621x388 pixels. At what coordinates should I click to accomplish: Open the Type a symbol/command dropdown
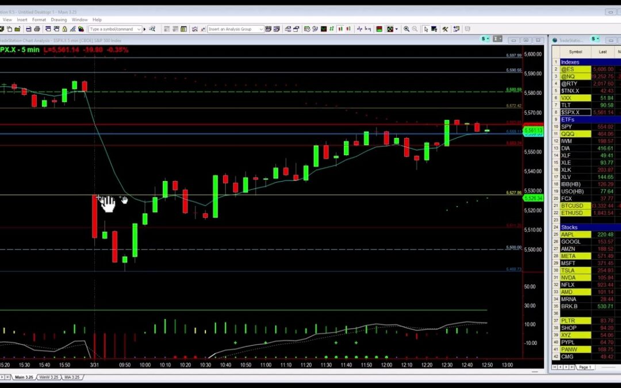[139, 29]
